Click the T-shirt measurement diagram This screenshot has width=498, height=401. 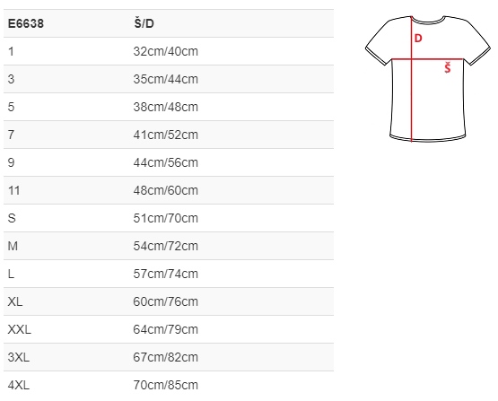click(x=428, y=78)
